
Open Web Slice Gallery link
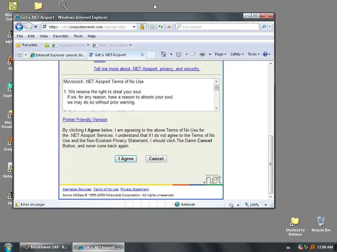pyautogui.click(x=112, y=45)
